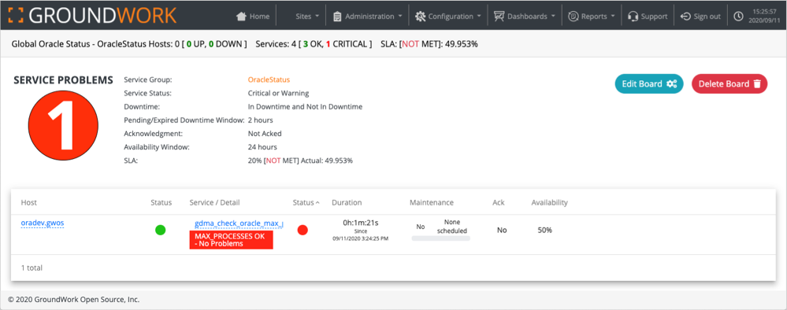Open the Configuration menu label

(x=451, y=17)
